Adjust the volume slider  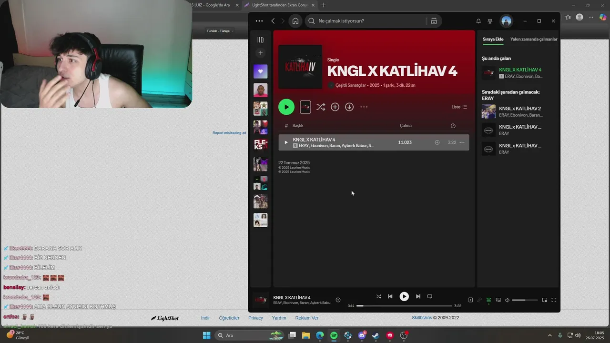click(x=525, y=300)
